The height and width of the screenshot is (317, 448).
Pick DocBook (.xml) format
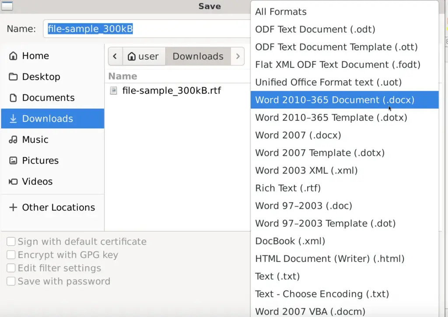coord(345,241)
